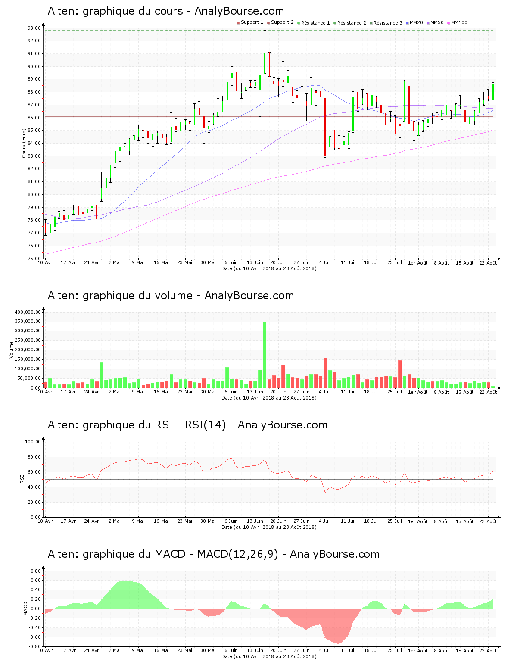Click the title 'Alten: graphique du volume - AnalyBourse.com'
Image resolution: width=517 pixels, height=668 pixels.
(171, 296)
